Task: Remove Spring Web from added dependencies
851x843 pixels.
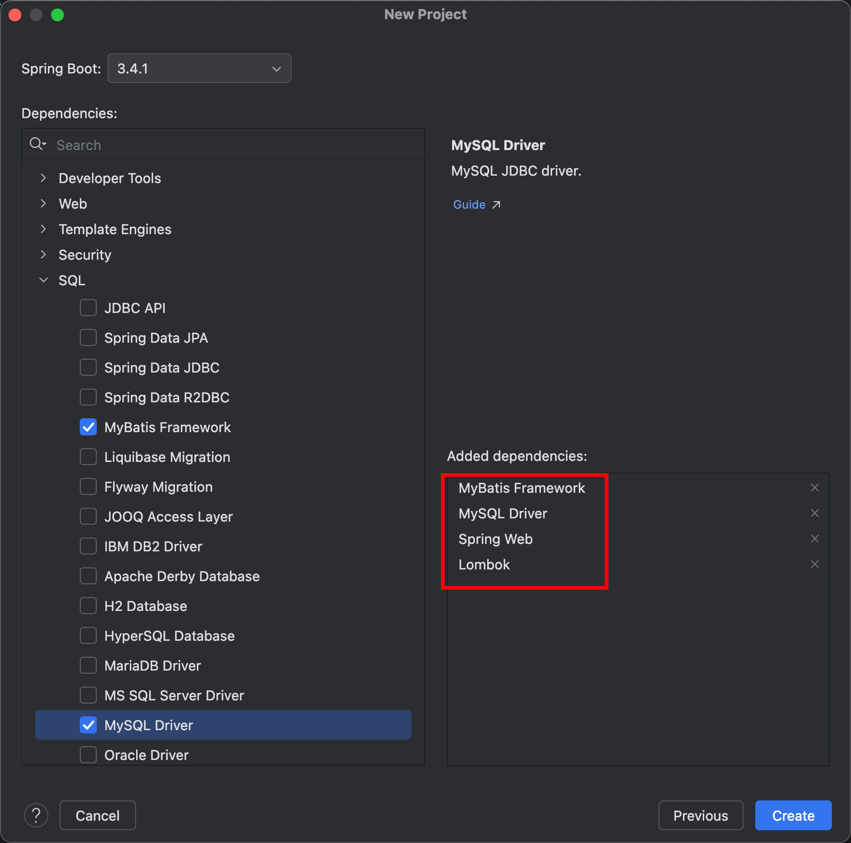Action: coord(814,539)
